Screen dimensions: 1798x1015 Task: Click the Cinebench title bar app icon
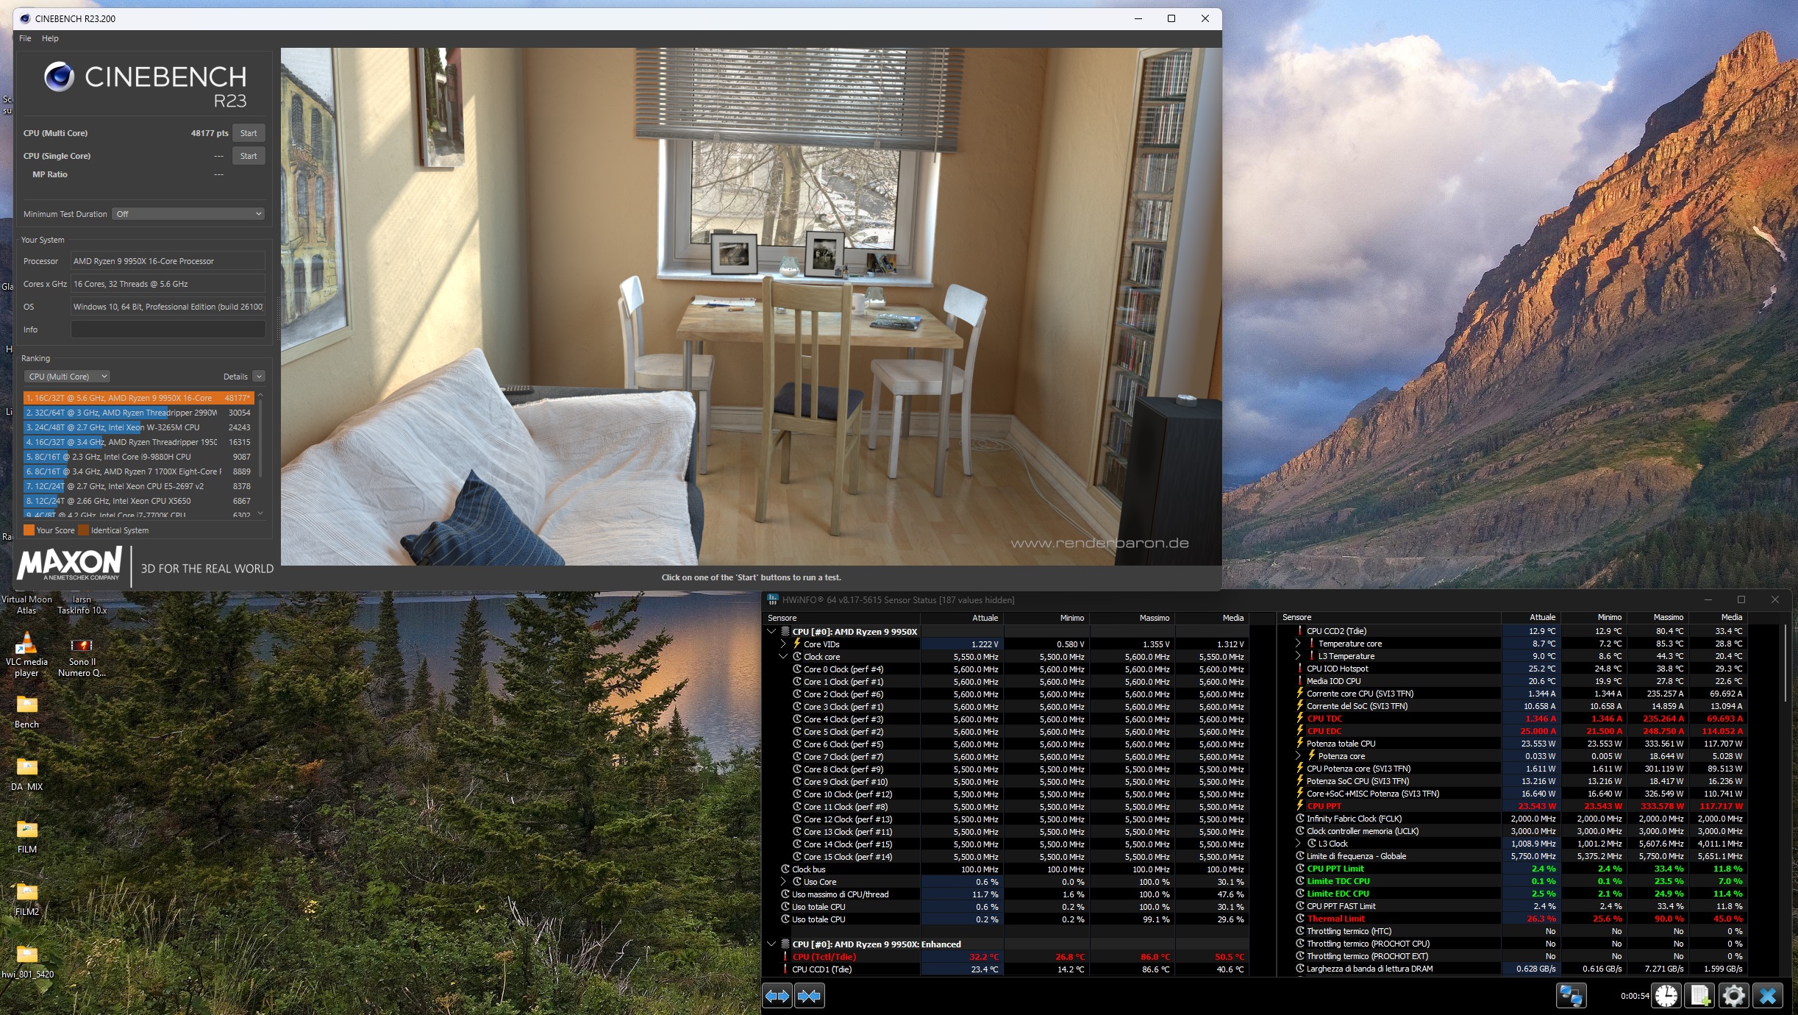(25, 18)
